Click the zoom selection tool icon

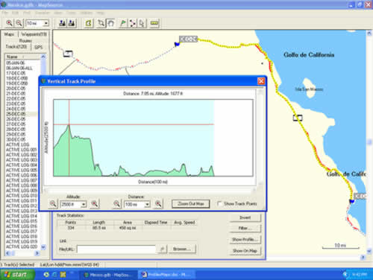(x=101, y=23)
